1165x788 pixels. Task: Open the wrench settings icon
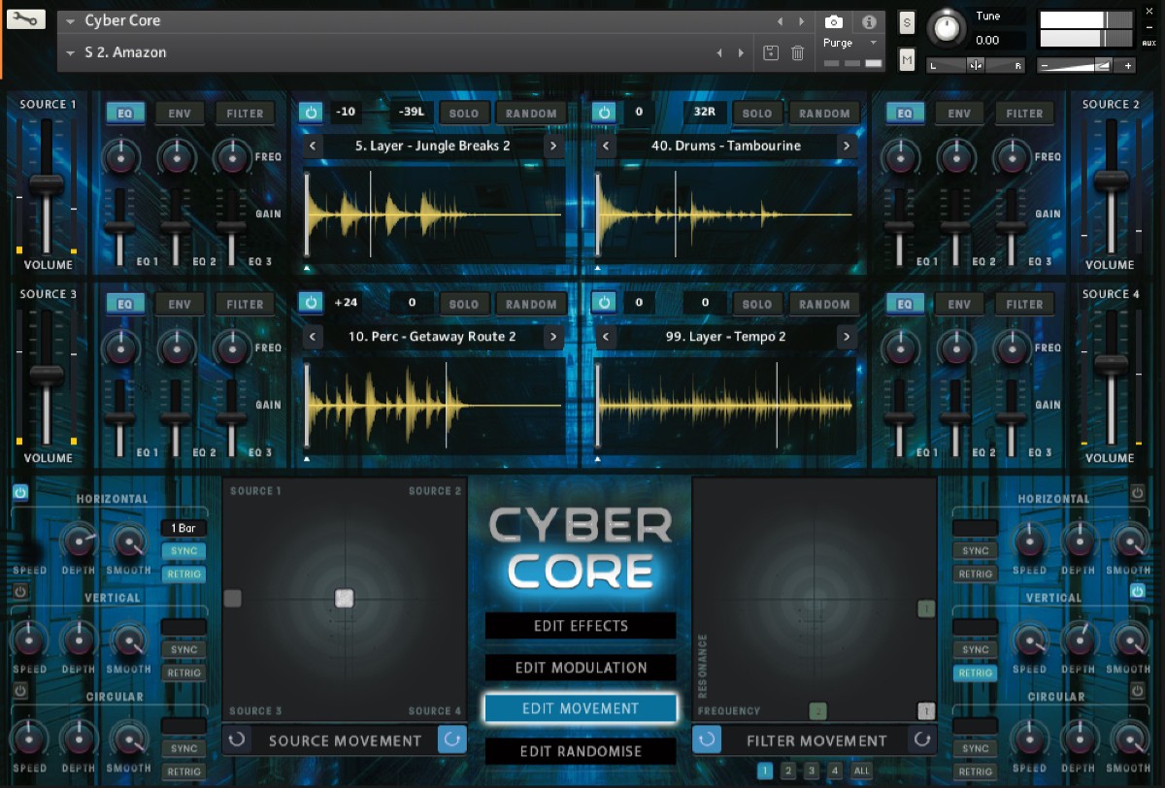click(x=25, y=19)
